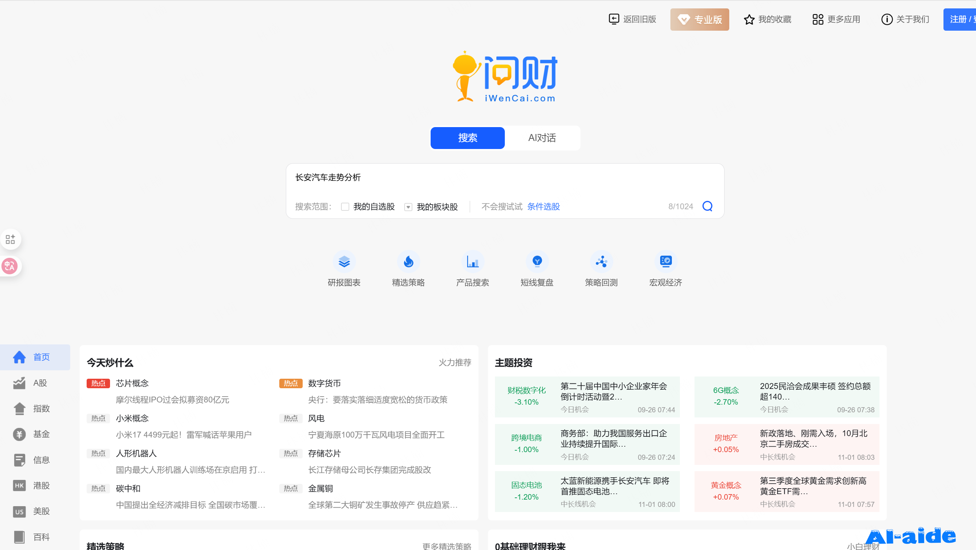Screen dimensions: 976x550
Task: Click the iWenCai logo
Action: [x=506, y=76]
